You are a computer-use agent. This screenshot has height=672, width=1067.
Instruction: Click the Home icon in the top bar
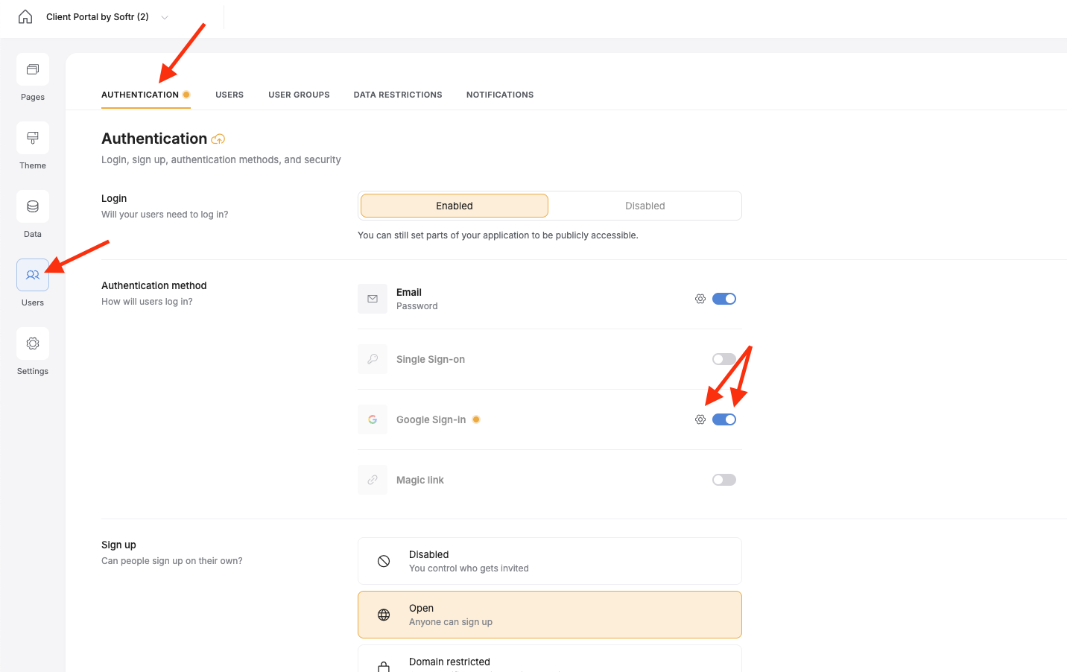[25, 16]
